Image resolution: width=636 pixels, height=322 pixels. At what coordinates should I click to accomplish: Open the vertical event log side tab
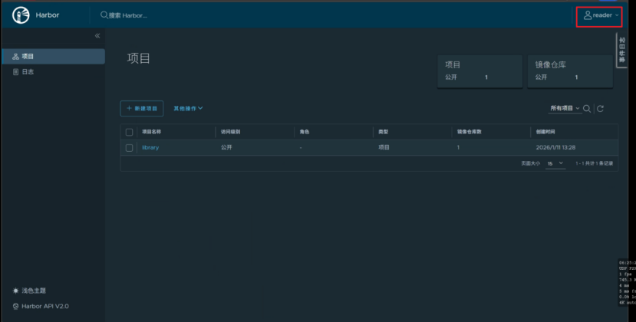621,51
